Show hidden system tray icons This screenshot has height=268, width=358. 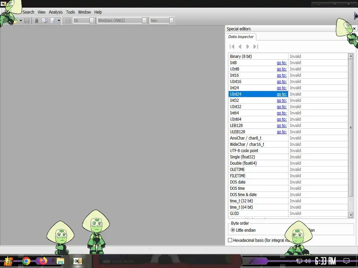point(291,261)
